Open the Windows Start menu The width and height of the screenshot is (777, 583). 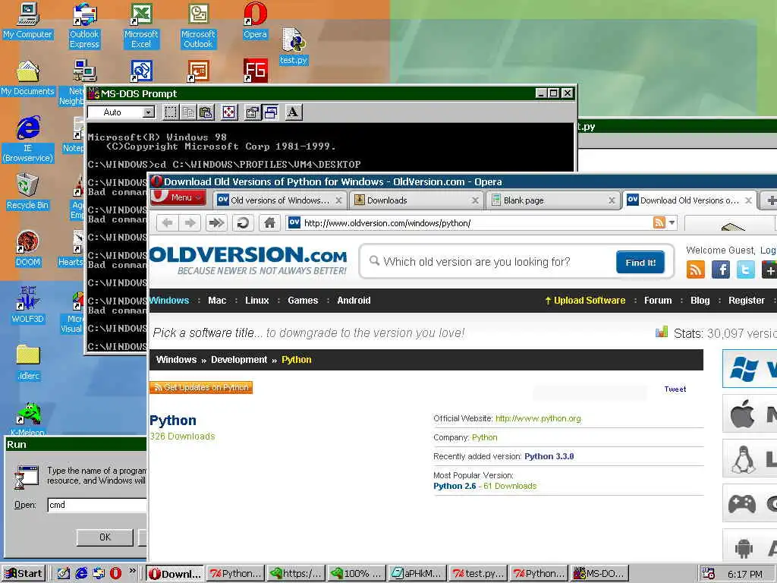click(24, 573)
